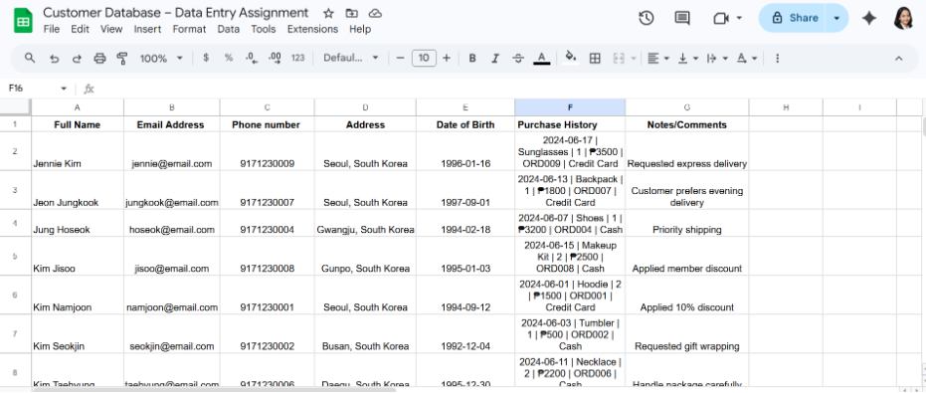
Task: Undo the last action
Action: [55, 58]
